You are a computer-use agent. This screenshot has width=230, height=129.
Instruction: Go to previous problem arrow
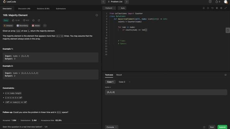click(103, 2)
